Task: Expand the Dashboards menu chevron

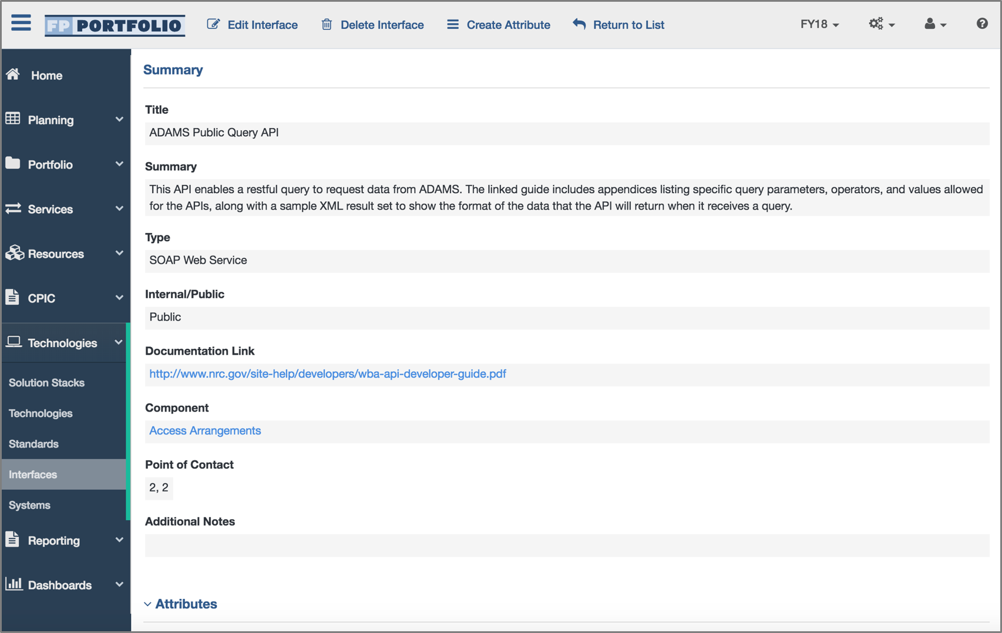Action: 119,585
